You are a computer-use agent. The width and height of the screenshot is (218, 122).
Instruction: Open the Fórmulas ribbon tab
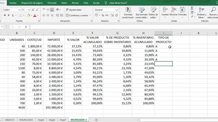52,3
